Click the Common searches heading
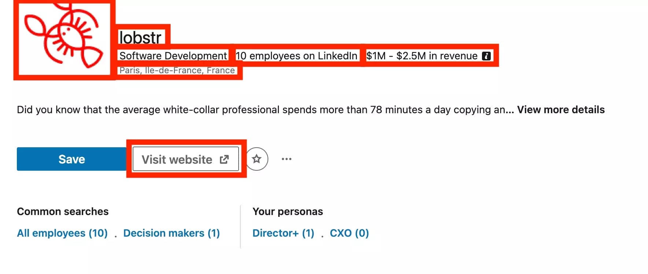 click(x=62, y=211)
